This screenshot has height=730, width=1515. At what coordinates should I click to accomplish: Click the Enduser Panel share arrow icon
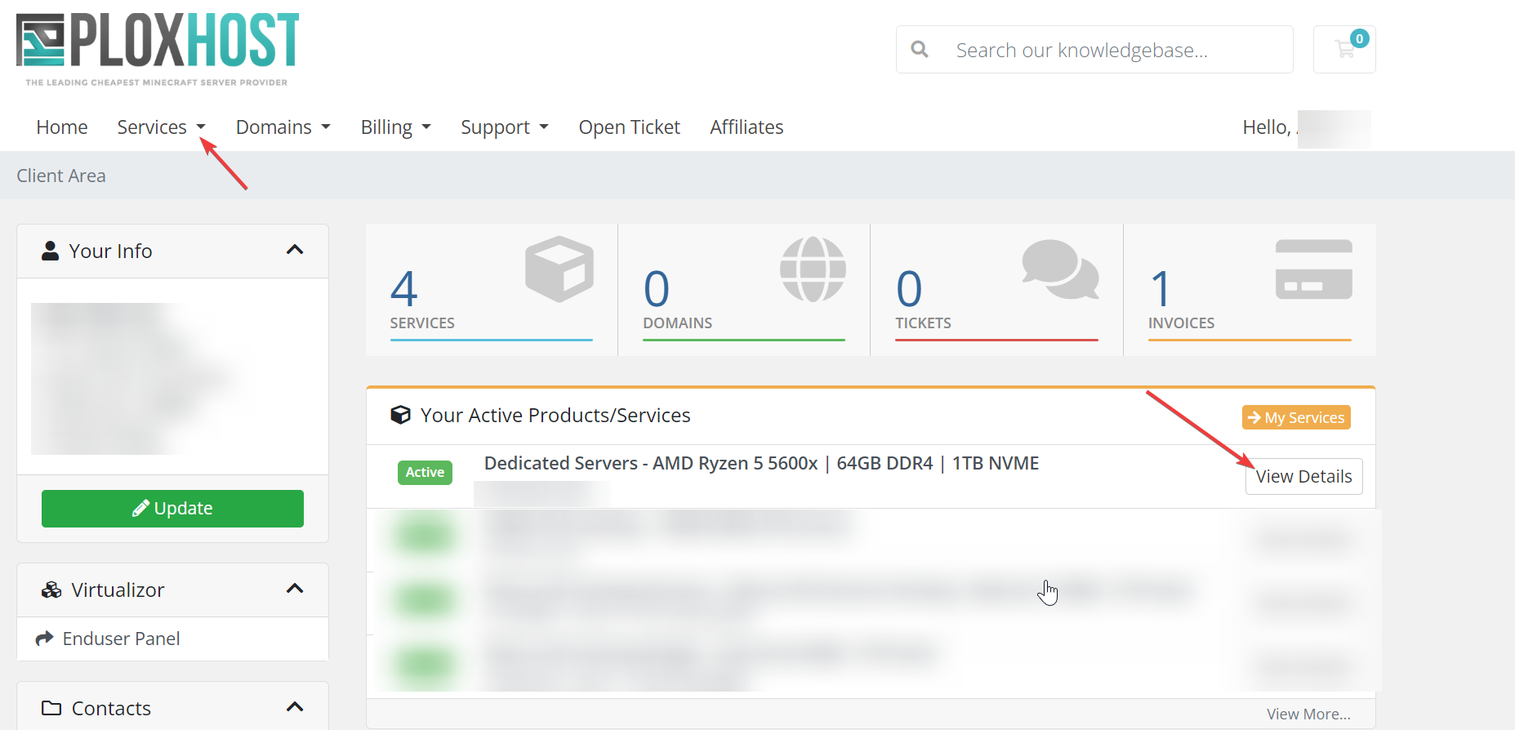tap(44, 639)
